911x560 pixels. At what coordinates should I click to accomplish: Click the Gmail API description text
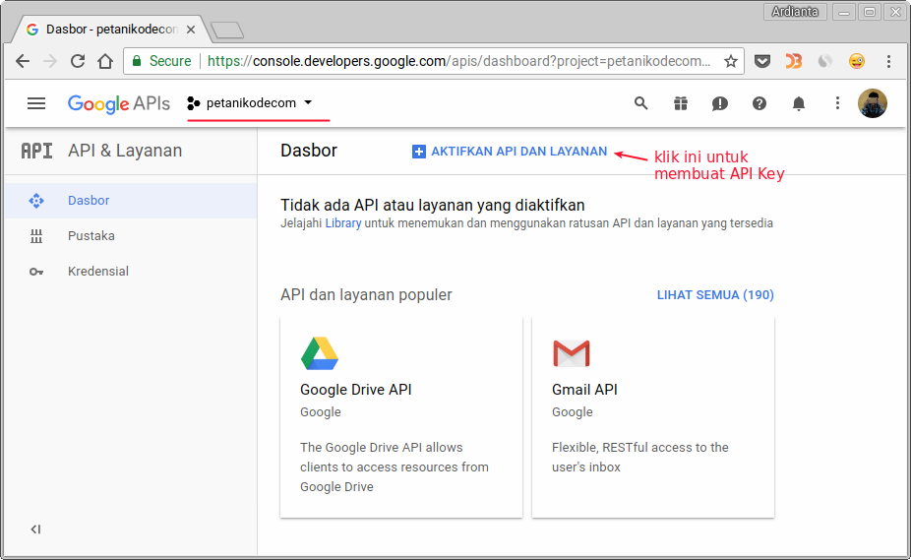coord(639,457)
